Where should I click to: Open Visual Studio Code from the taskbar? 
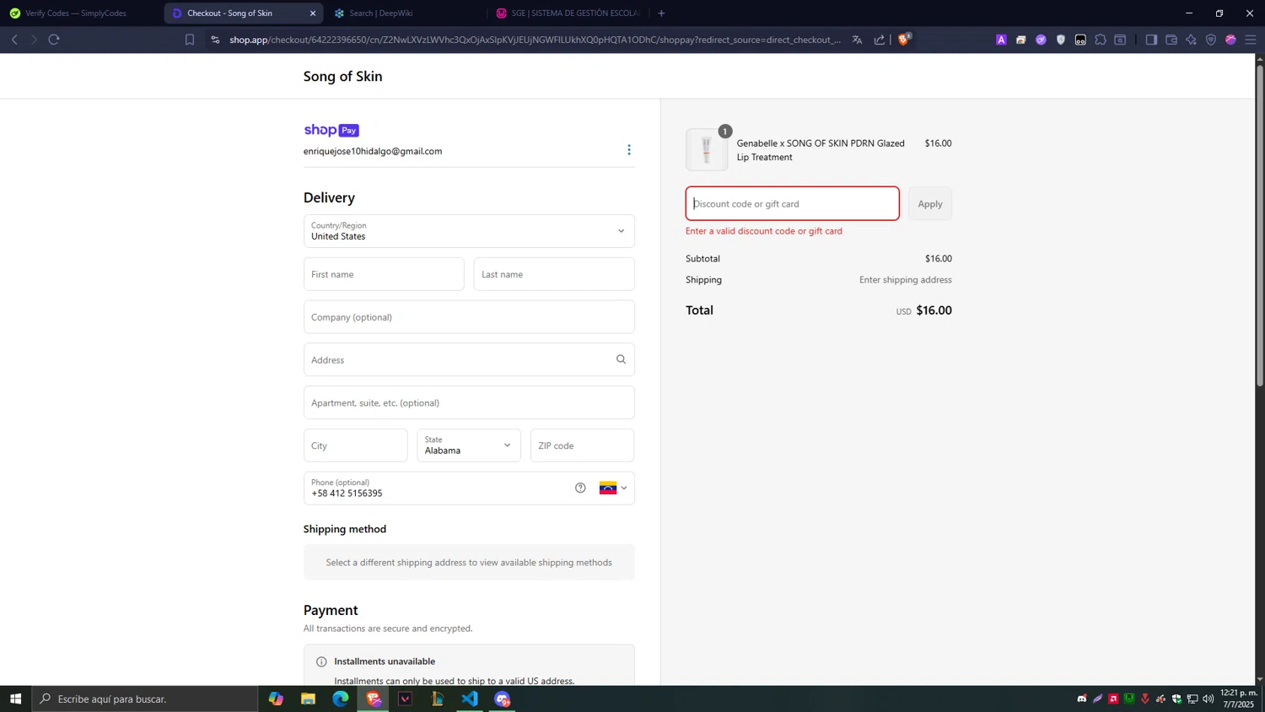point(470,699)
